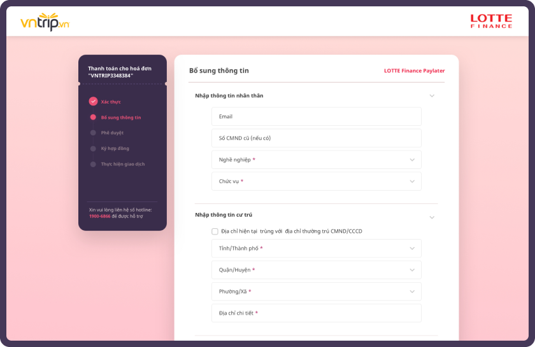Open the Phường/Xã dropdown
Screen dimensions: 535x347
tap(317, 292)
